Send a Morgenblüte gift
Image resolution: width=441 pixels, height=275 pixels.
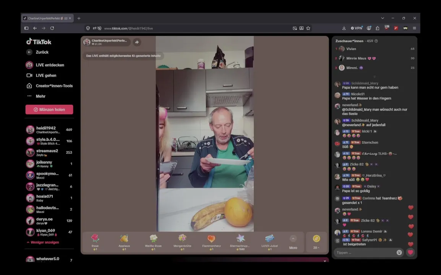click(182, 242)
